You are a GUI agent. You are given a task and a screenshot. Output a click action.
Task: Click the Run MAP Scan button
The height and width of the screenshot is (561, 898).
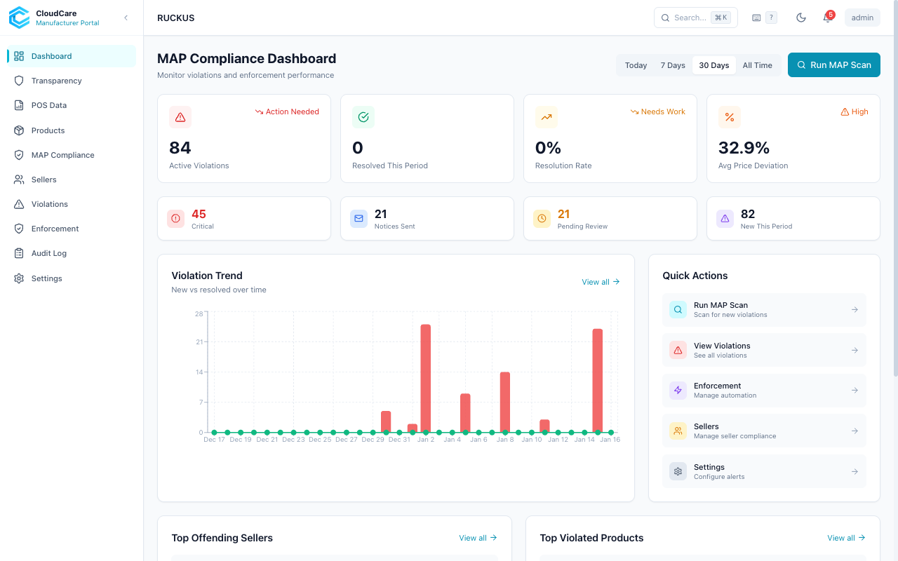pyautogui.click(x=833, y=65)
